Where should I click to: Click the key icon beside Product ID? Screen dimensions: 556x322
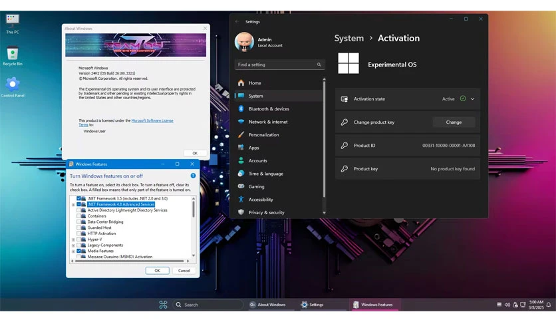coord(345,146)
